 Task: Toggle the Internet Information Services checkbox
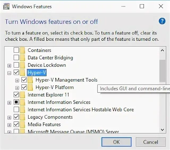16,102
